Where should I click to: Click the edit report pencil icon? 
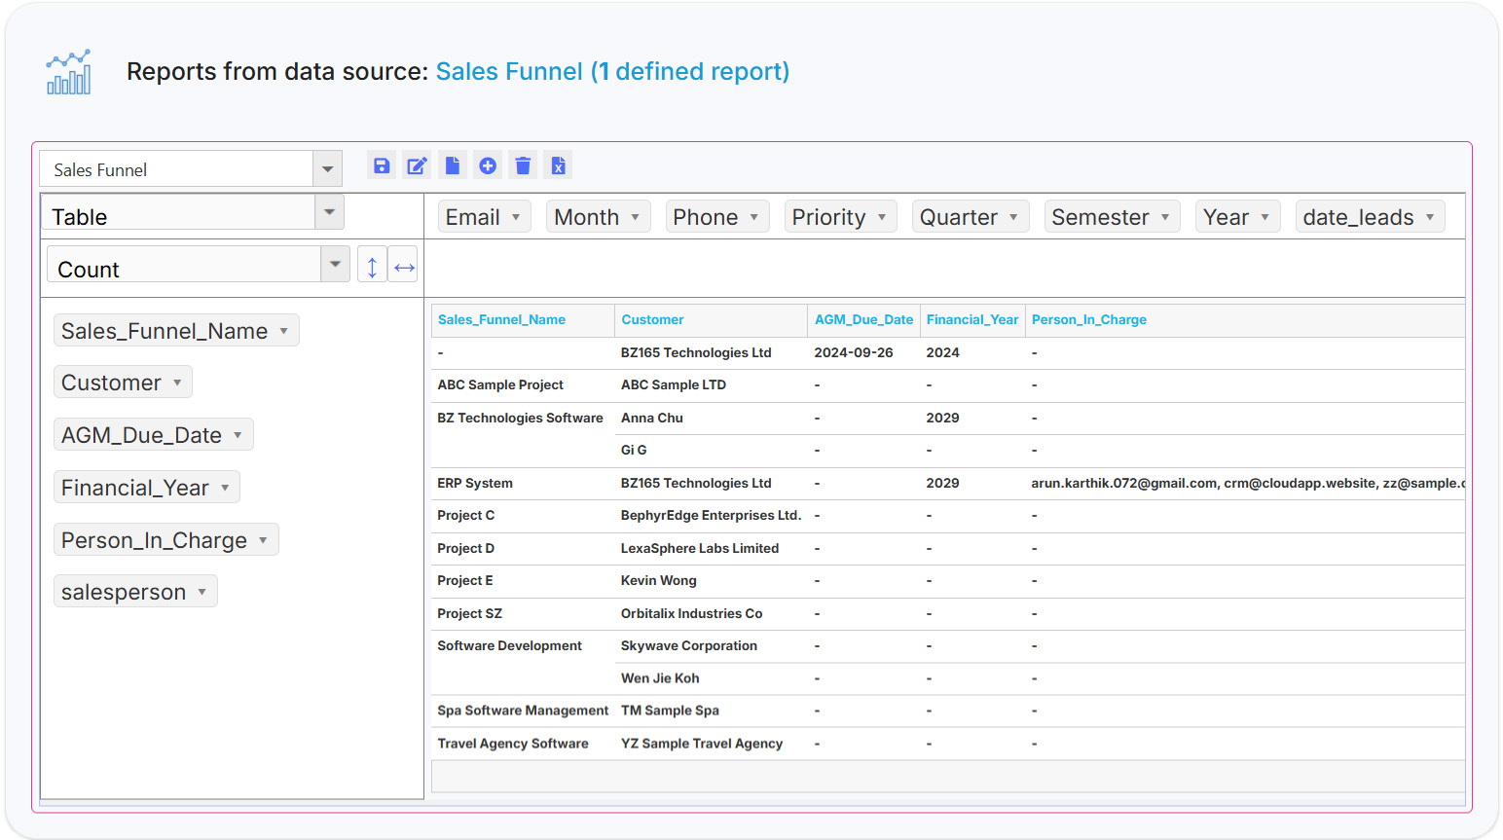pyautogui.click(x=417, y=165)
